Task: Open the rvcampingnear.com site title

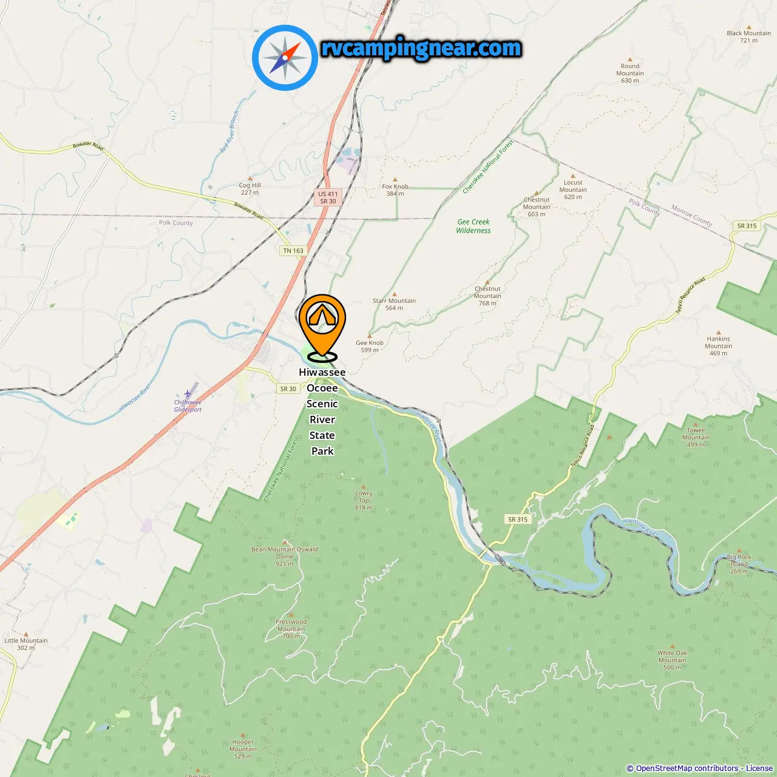Action: [x=421, y=48]
